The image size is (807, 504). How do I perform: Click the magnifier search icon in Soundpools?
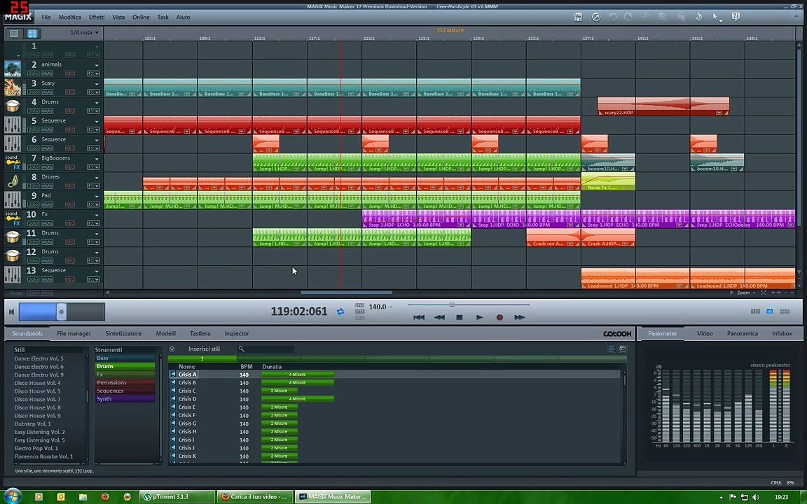241,349
